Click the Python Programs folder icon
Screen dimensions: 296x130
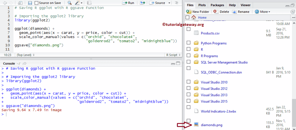pos(196,43)
